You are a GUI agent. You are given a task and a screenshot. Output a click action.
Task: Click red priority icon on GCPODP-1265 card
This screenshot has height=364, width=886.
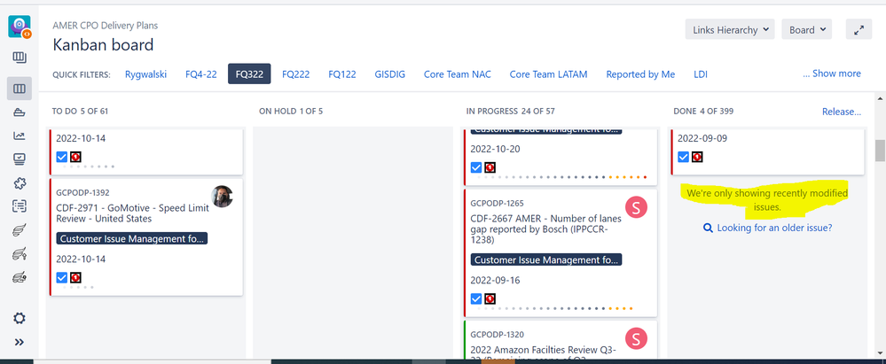[x=490, y=298]
